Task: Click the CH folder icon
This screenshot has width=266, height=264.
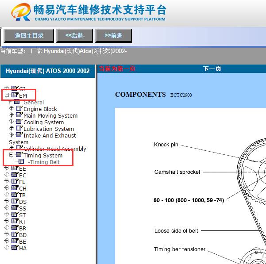Action: [15, 187]
